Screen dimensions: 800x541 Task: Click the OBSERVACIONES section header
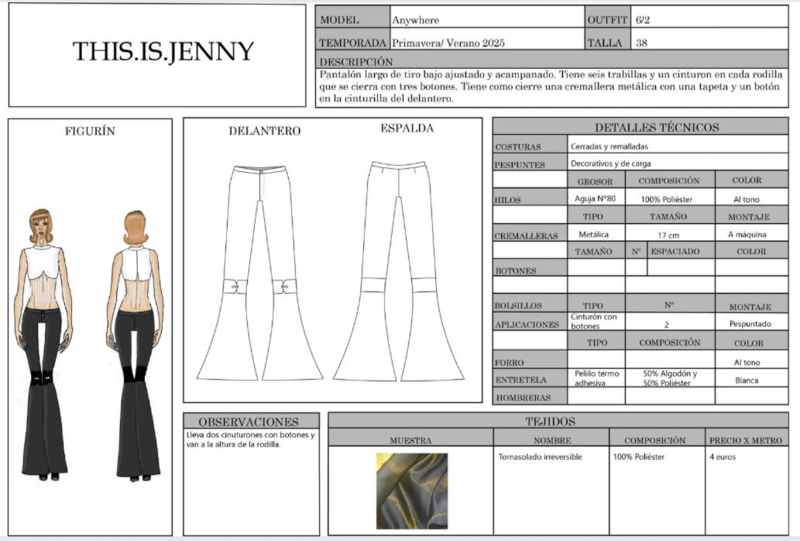tap(249, 422)
